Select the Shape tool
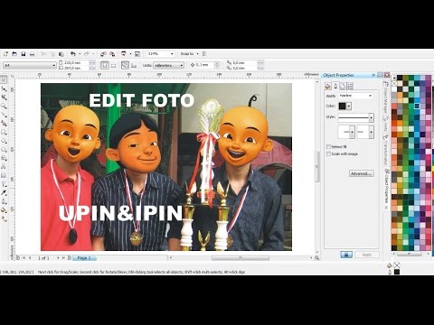The width and height of the screenshot is (434, 325). 4,88
